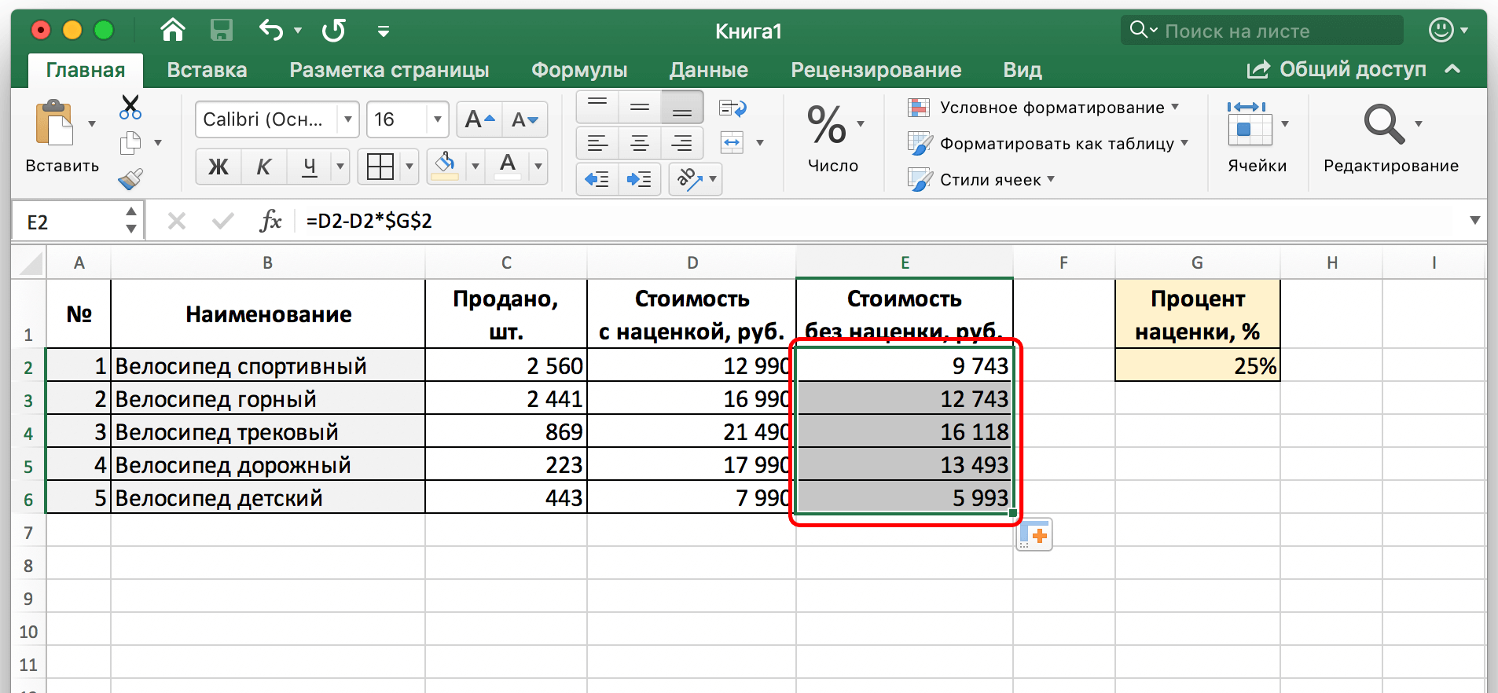Viewport: 1498px width, 693px height.
Task: Expand the formula bar with arrow
Action: click(1474, 221)
